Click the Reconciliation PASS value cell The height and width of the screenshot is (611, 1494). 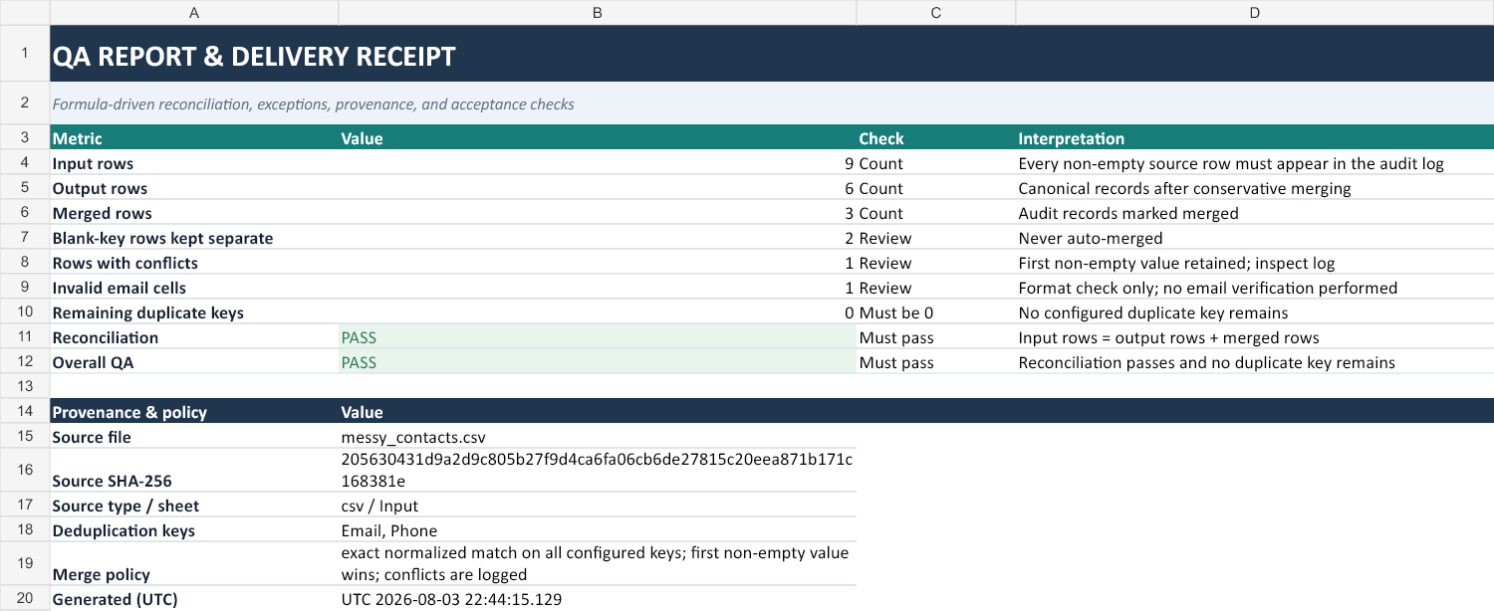pos(598,337)
